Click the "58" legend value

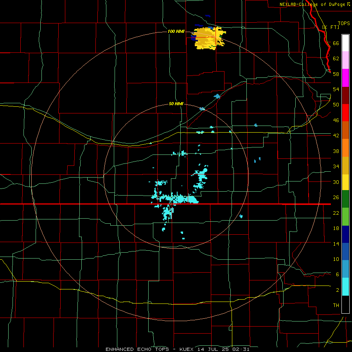[336, 74]
